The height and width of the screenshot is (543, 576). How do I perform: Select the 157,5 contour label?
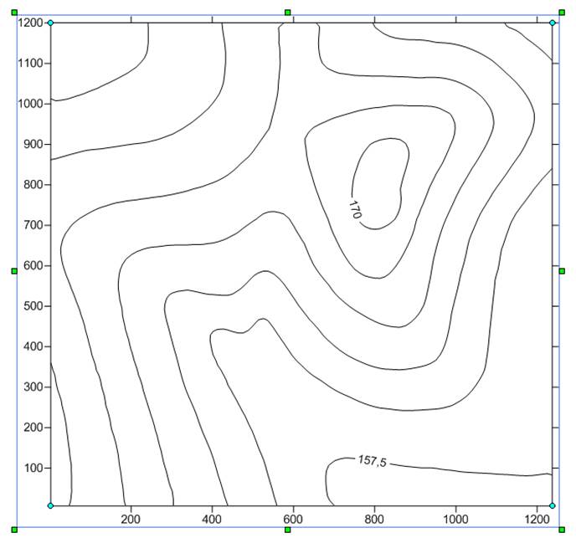click(373, 461)
